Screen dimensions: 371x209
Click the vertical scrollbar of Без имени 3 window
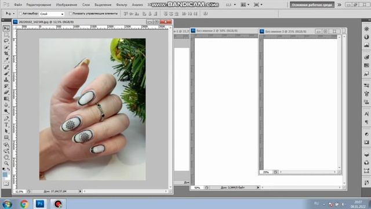click(x=339, y=102)
